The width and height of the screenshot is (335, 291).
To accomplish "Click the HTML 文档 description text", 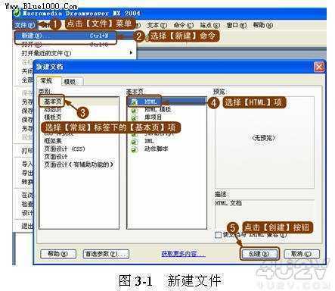I will point(228,203).
